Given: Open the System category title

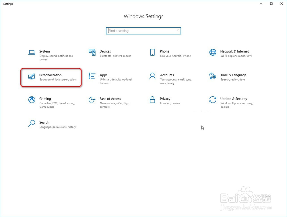Looking at the screenshot, I should click(x=44, y=51).
